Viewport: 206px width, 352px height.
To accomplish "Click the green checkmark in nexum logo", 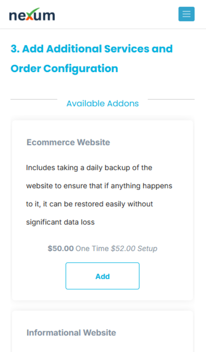I will pos(35,11).
